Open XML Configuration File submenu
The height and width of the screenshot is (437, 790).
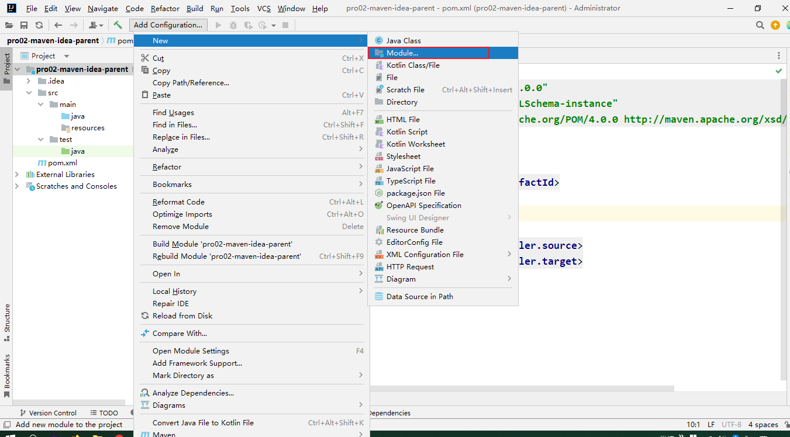(443, 254)
